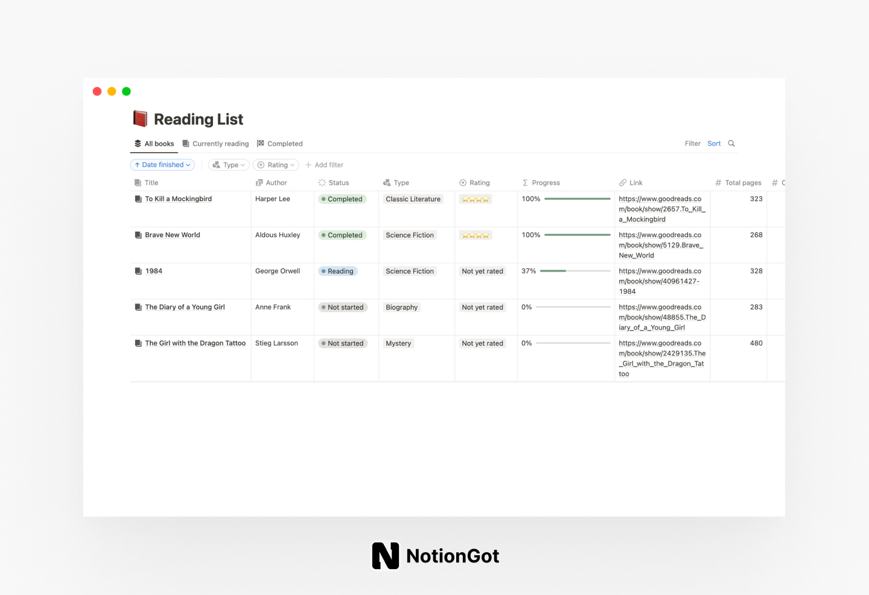This screenshot has width=869, height=595.
Task: Click the Add filter option
Action: pos(324,164)
